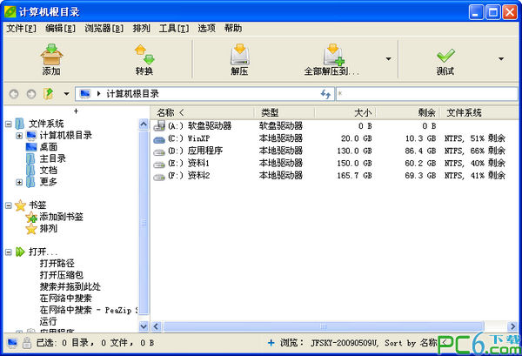Image resolution: width=522 pixels, height=356 pixels.
Task: Open the 帮助 menu
Action: point(232,29)
